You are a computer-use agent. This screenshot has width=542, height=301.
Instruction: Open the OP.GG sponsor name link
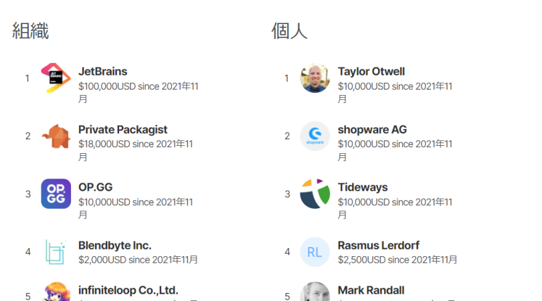(96, 187)
